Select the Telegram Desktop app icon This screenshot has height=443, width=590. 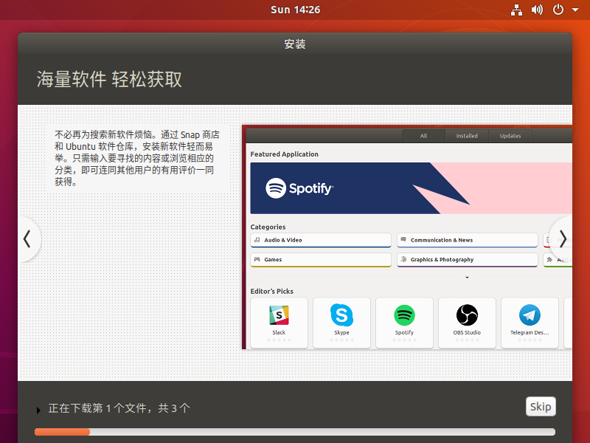pyautogui.click(x=530, y=315)
